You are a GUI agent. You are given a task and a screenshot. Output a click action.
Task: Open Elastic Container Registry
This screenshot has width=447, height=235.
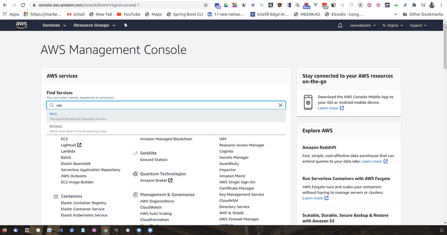click(83, 202)
